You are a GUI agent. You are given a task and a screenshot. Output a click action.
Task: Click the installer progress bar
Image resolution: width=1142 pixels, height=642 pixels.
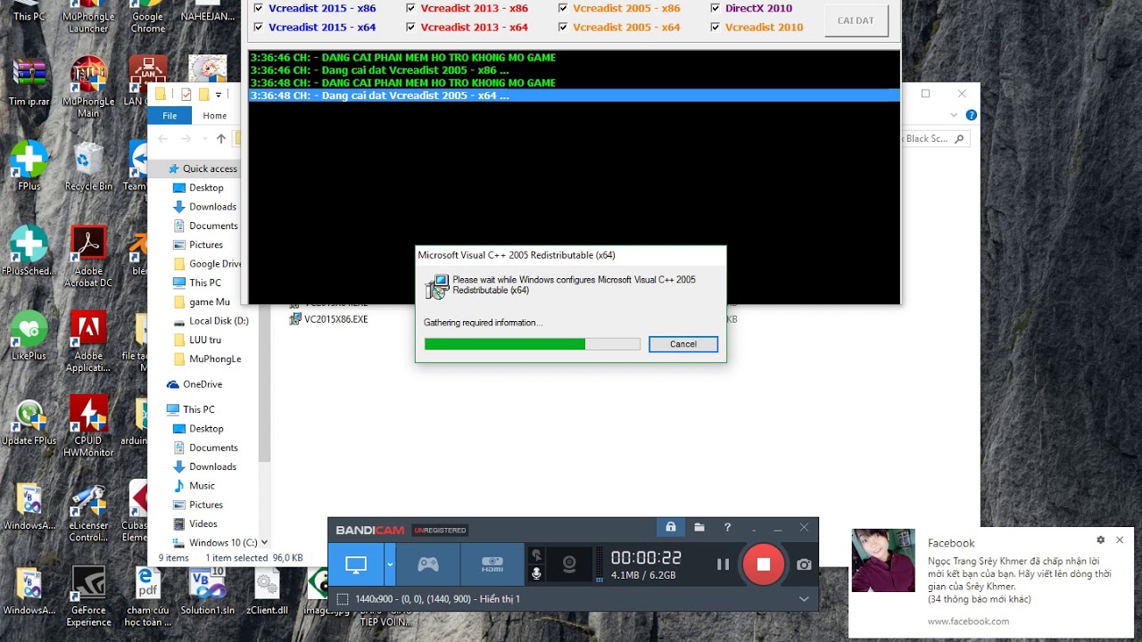533,344
